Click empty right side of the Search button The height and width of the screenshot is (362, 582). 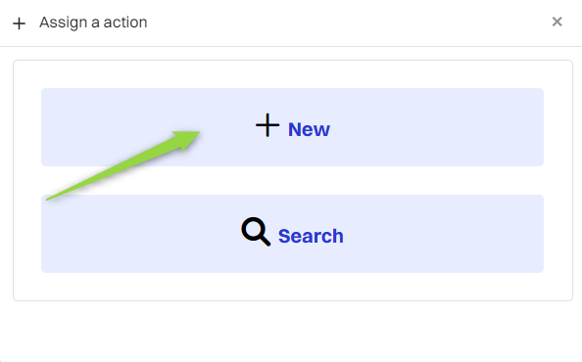pos(446,234)
